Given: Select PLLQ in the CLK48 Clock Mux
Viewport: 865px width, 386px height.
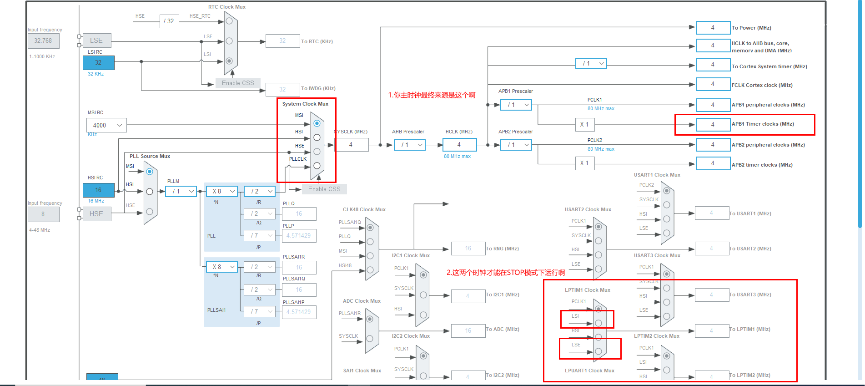Looking at the screenshot, I should pyautogui.click(x=370, y=242).
